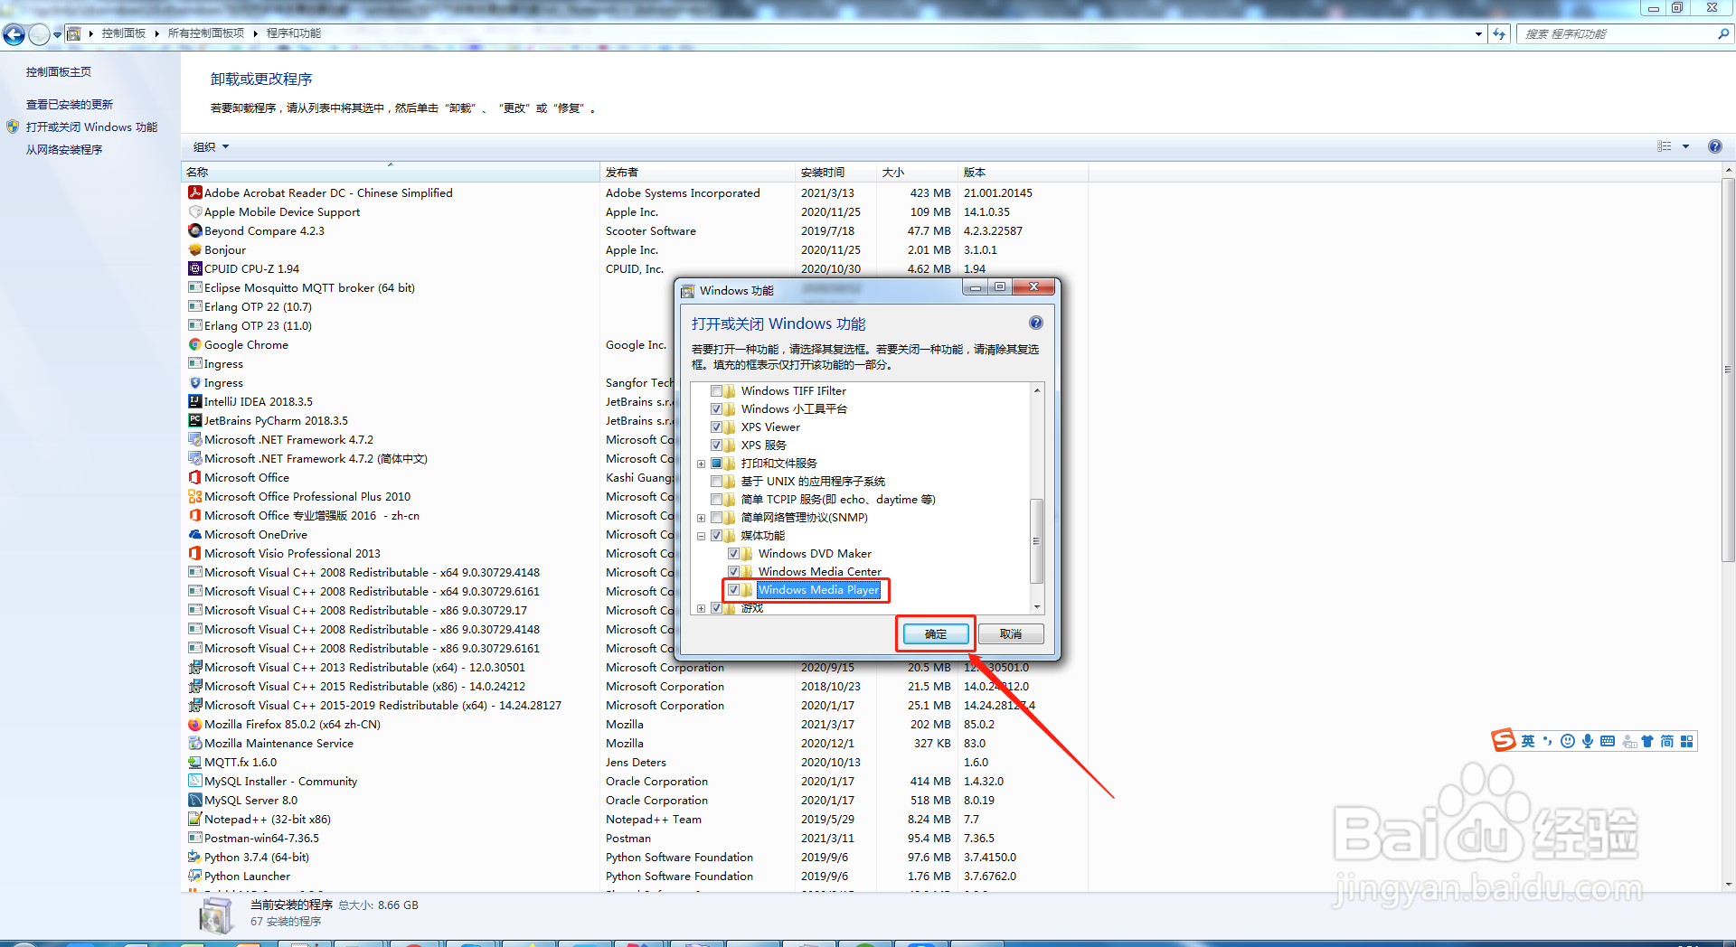This screenshot has width=1736, height=947.
Task: Click the IntelliJ IDEA 2018.3.5 icon
Action: (194, 401)
